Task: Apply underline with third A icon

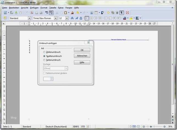Action: pyautogui.click(x=81, y=18)
